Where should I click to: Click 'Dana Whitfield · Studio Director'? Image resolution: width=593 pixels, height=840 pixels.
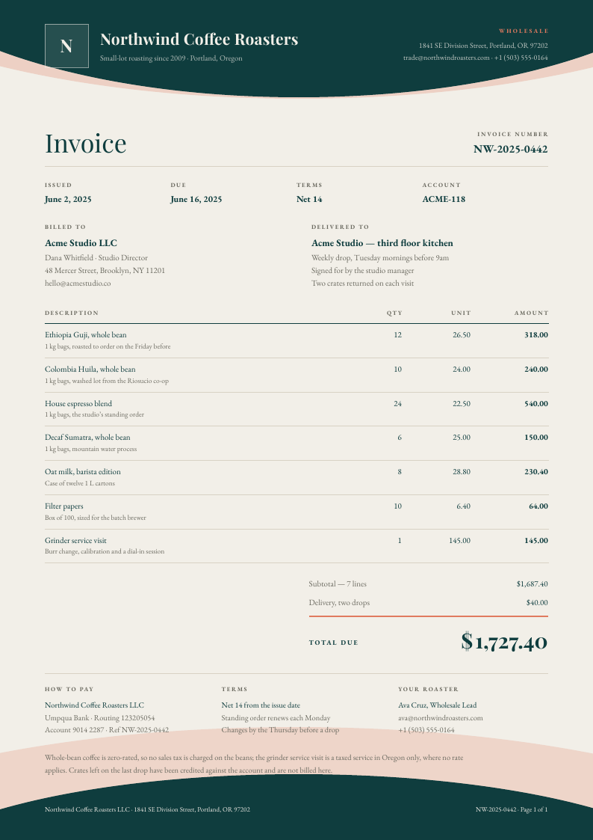click(96, 257)
